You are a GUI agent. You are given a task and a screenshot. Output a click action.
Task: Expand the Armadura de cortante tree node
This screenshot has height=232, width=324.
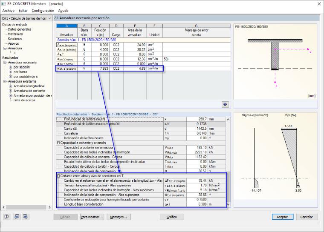tap(11, 91)
